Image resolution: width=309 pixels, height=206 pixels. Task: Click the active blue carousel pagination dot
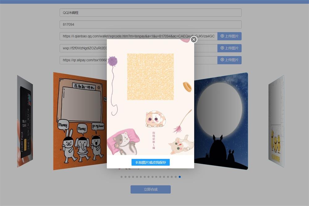coord(180,177)
